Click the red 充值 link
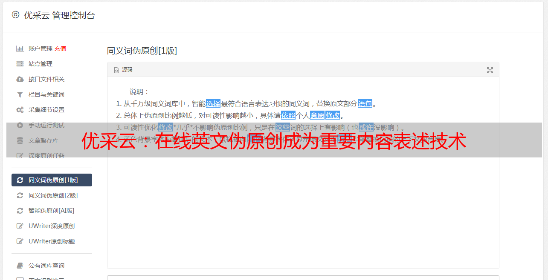This screenshot has width=548, height=280. pyautogui.click(x=60, y=49)
